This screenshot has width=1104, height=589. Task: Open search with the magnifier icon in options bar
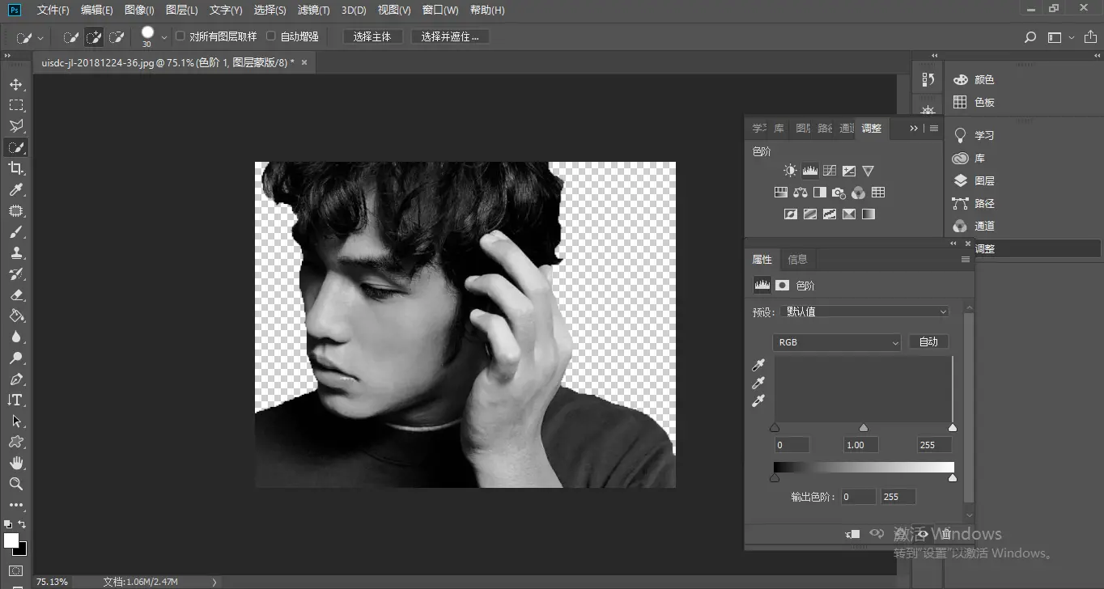1030,37
